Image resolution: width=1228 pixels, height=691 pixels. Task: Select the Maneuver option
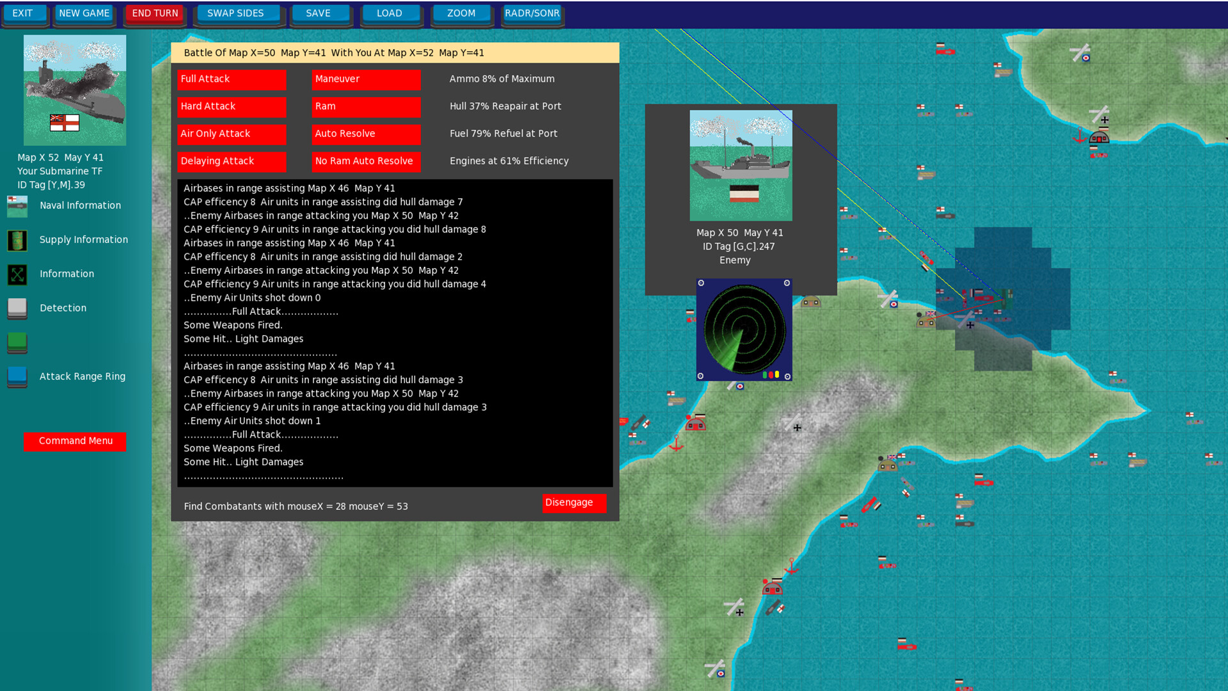366,79
